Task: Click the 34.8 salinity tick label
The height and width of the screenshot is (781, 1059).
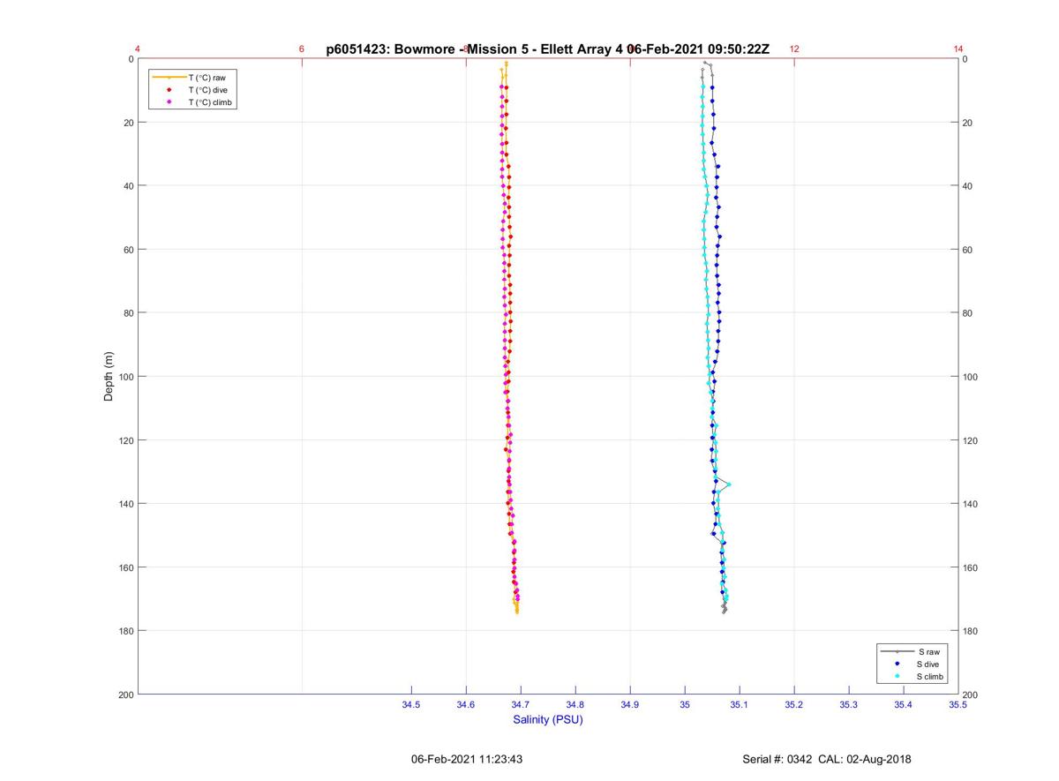Action: coord(575,705)
